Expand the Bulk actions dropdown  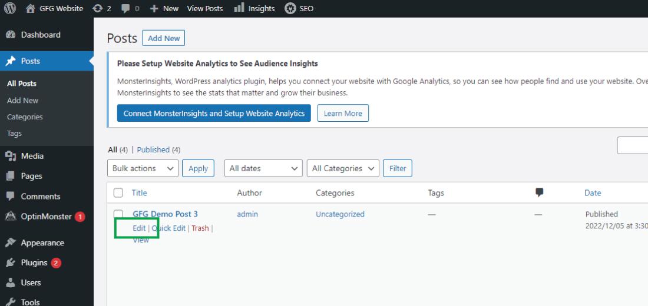coord(143,168)
